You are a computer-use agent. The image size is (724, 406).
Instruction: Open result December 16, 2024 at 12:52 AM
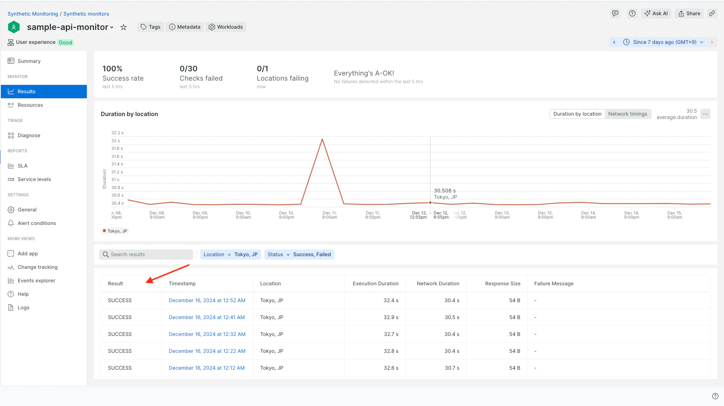click(x=207, y=300)
